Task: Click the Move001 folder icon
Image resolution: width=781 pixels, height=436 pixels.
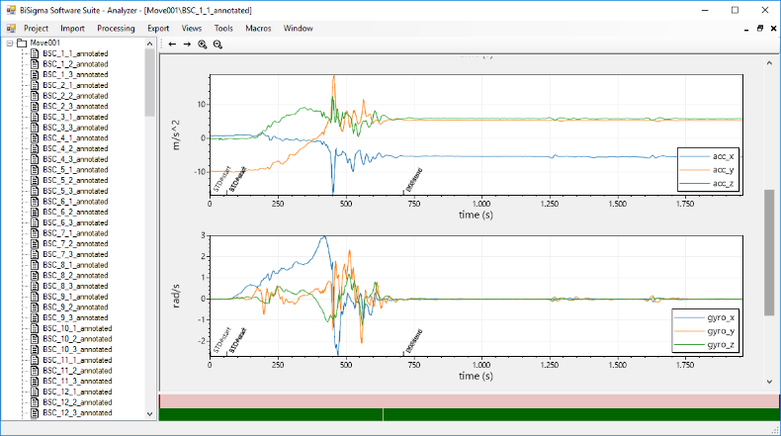Action: click(x=21, y=44)
